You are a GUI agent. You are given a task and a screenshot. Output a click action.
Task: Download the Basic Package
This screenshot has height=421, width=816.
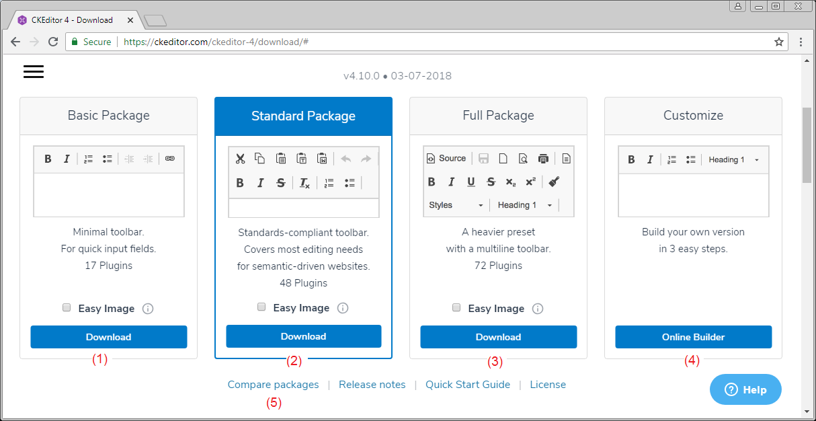(108, 337)
